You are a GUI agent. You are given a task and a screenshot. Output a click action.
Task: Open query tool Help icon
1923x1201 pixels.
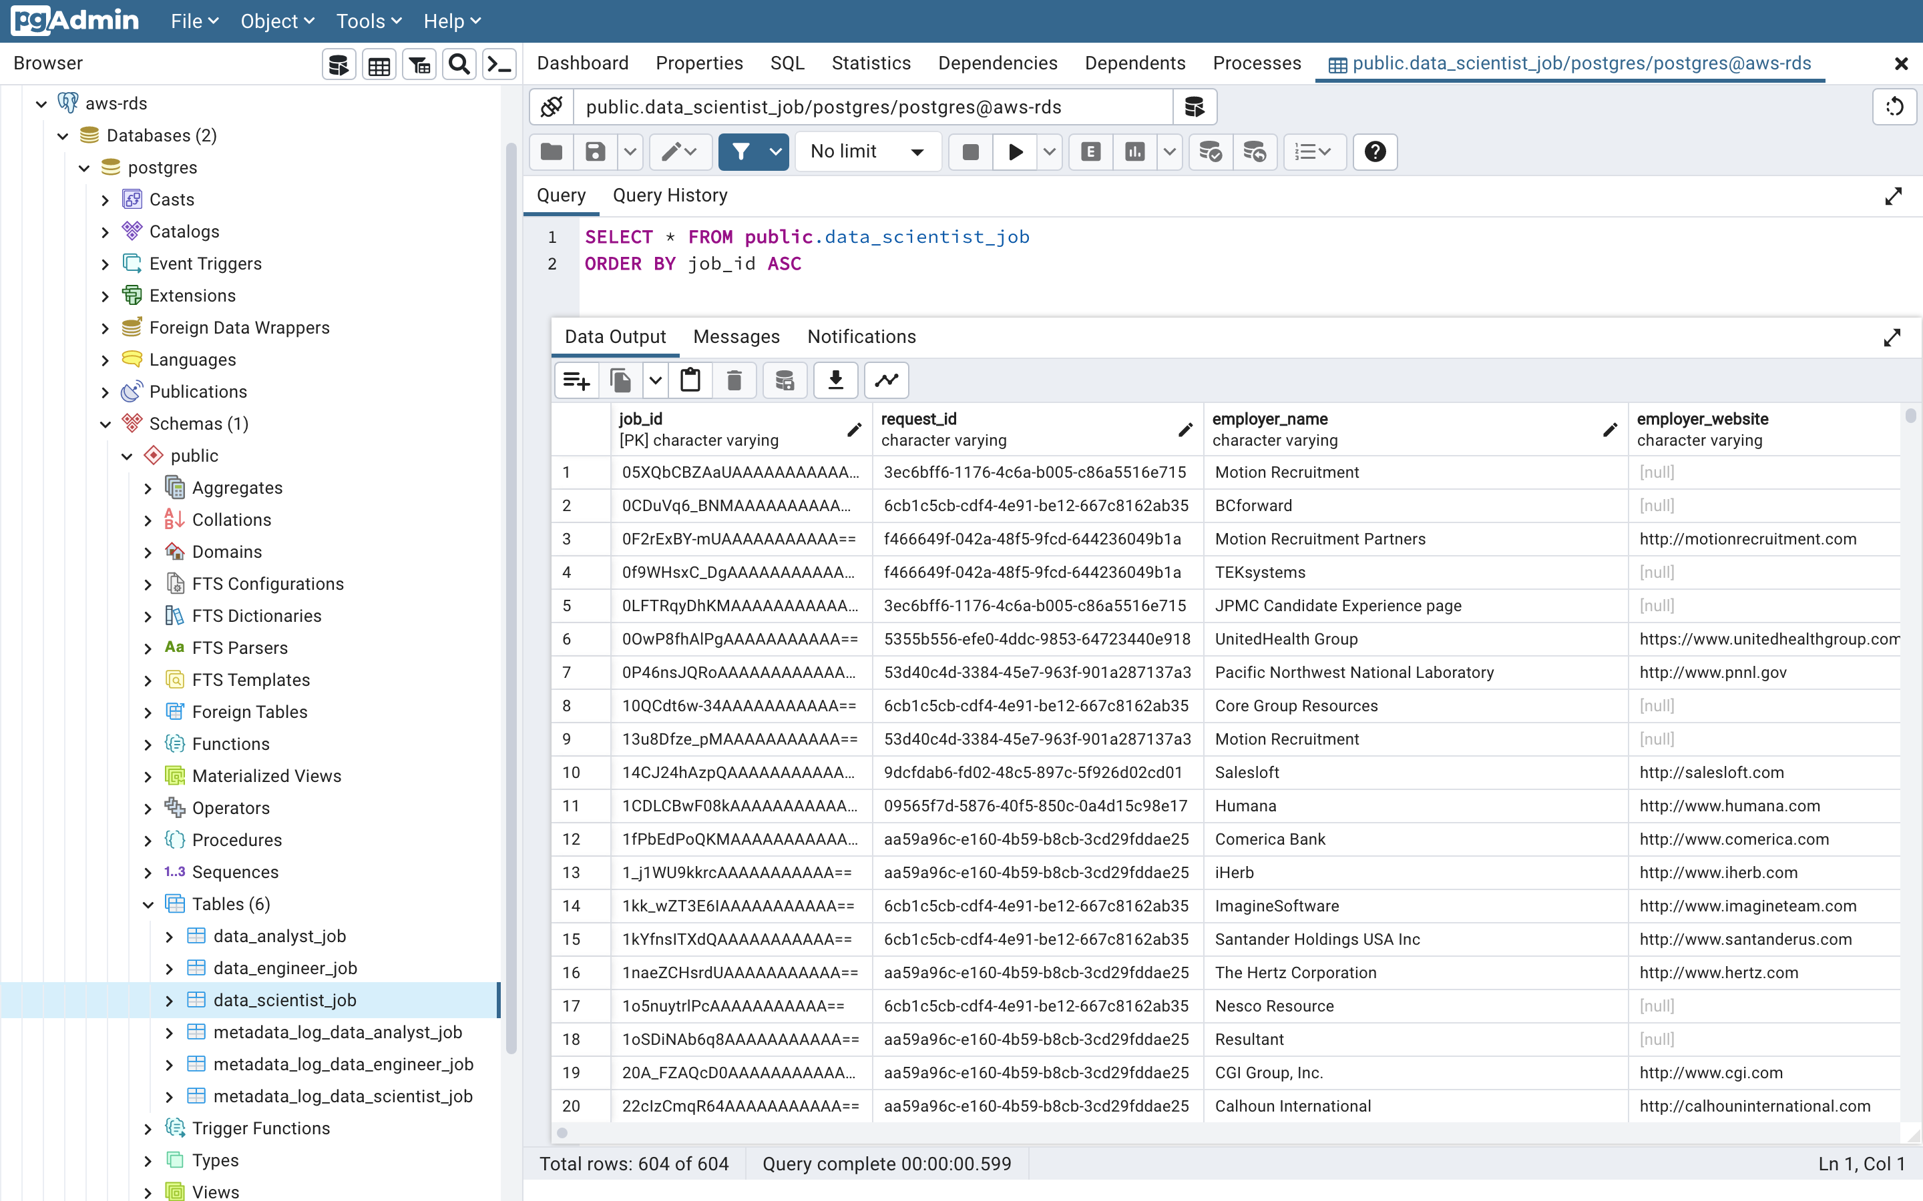[x=1375, y=151]
